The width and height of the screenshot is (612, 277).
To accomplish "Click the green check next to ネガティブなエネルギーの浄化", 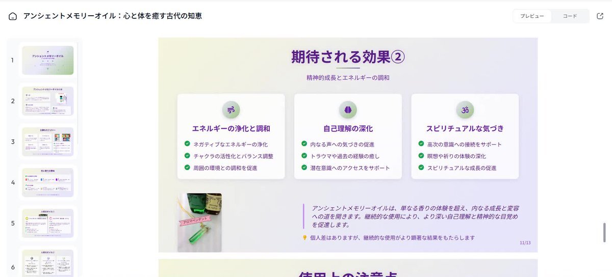I will (x=187, y=144).
